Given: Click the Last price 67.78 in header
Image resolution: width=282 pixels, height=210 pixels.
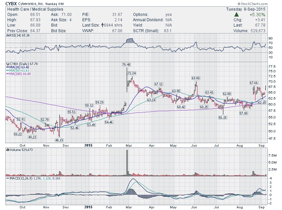Looking at the screenshot, I should (x=260, y=25).
